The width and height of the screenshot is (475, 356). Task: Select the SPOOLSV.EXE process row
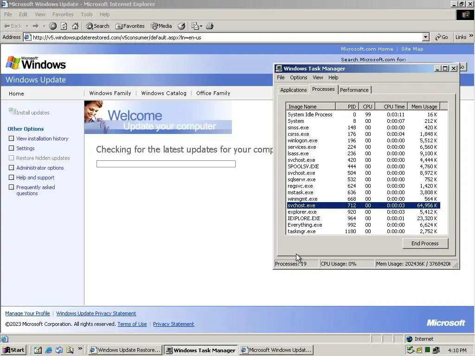[363, 166]
